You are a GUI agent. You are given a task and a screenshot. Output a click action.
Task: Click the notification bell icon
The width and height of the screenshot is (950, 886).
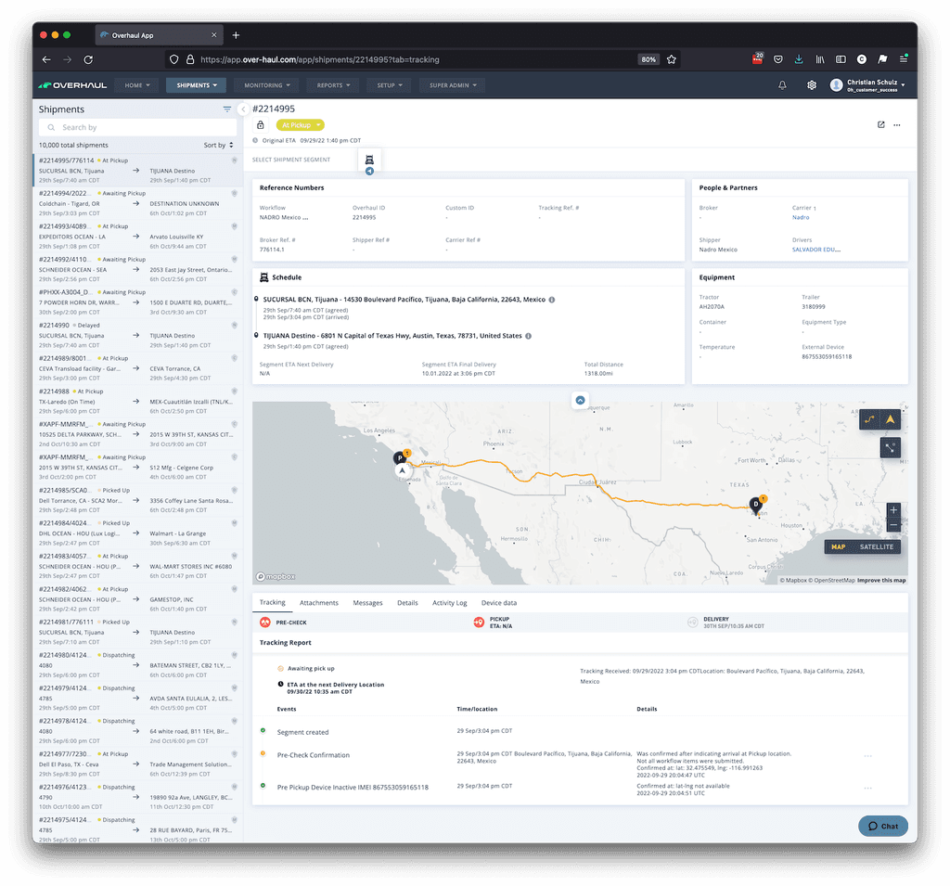click(782, 85)
